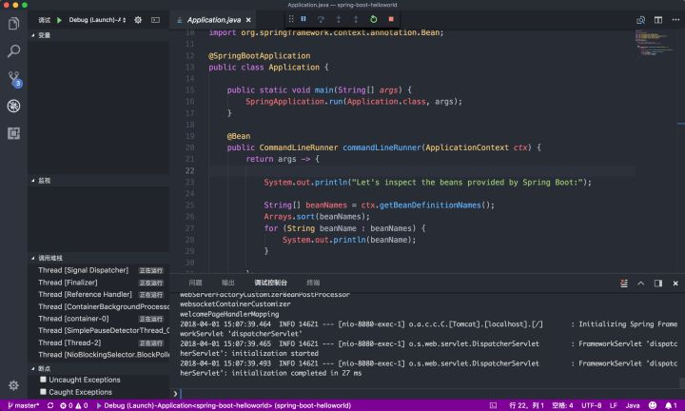685x411 pixels.
Task: Select Thread [NioBlockingSelector.BlockPoller thread
Action: [x=99, y=355]
